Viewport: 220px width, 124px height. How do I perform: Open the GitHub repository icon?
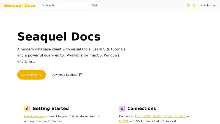(x=188, y=6)
